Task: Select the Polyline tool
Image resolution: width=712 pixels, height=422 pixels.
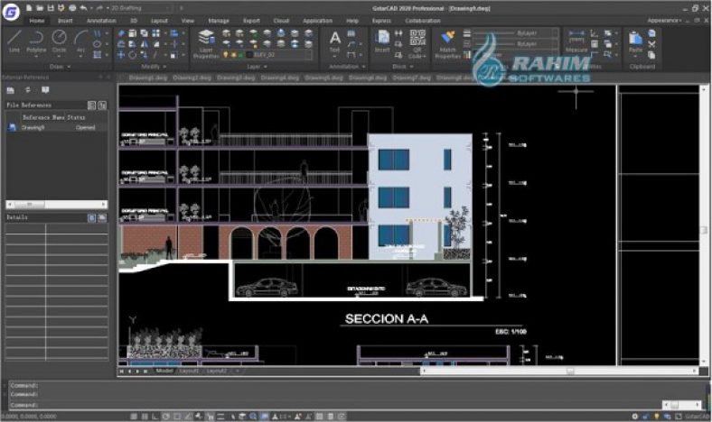Action: [x=36, y=41]
